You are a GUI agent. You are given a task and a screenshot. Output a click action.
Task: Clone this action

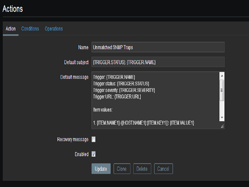121,169
